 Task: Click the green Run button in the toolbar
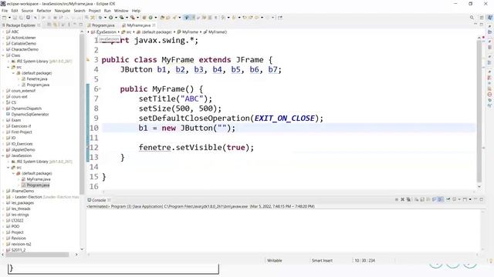pyautogui.click(x=111, y=18)
